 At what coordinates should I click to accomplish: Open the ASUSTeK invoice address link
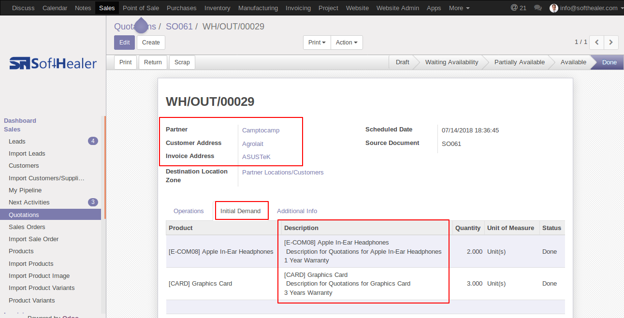[x=257, y=157]
